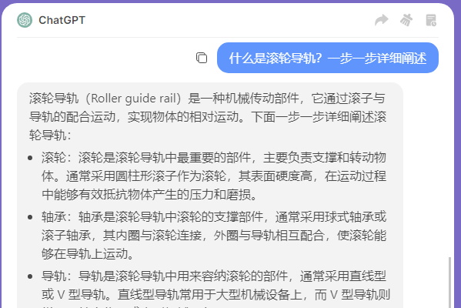
Task: Click the bullet text starting '轴承：轴承是'
Action: click(214, 235)
